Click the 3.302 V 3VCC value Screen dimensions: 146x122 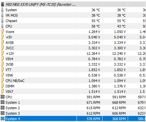click(x=94, y=48)
